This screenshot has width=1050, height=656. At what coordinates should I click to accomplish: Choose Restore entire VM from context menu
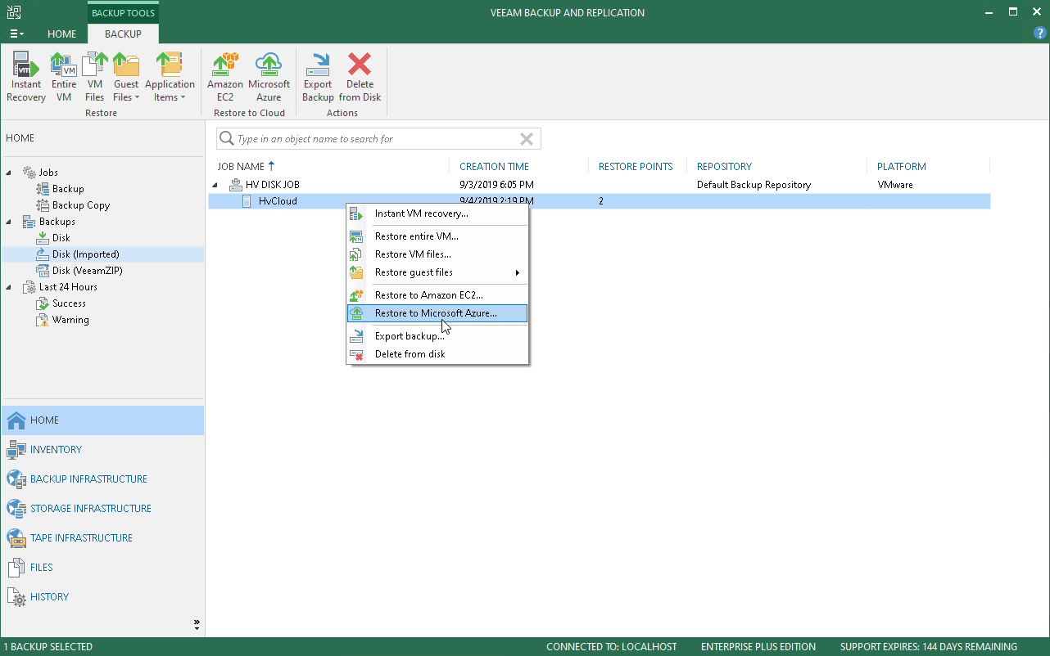437,236
